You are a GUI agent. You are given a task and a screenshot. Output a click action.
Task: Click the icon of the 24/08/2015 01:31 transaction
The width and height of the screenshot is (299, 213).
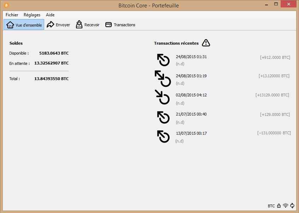[163, 60]
